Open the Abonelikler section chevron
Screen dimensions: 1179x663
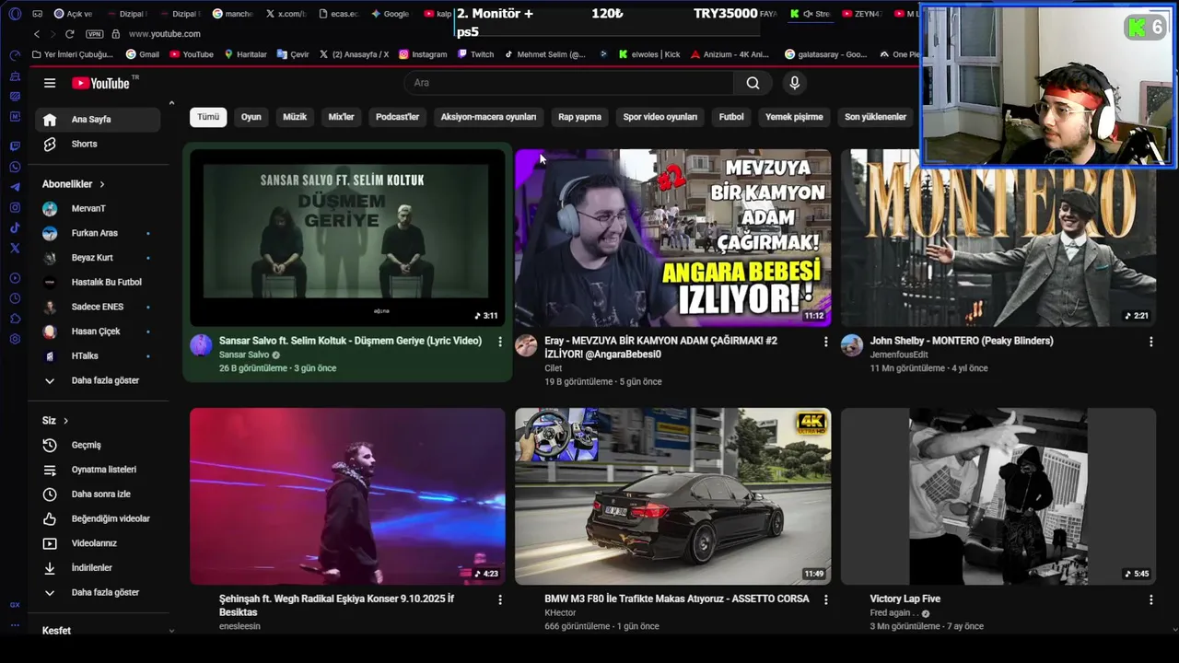(101, 184)
